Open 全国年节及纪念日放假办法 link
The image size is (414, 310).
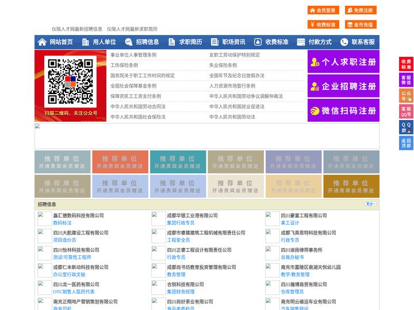(x=237, y=75)
